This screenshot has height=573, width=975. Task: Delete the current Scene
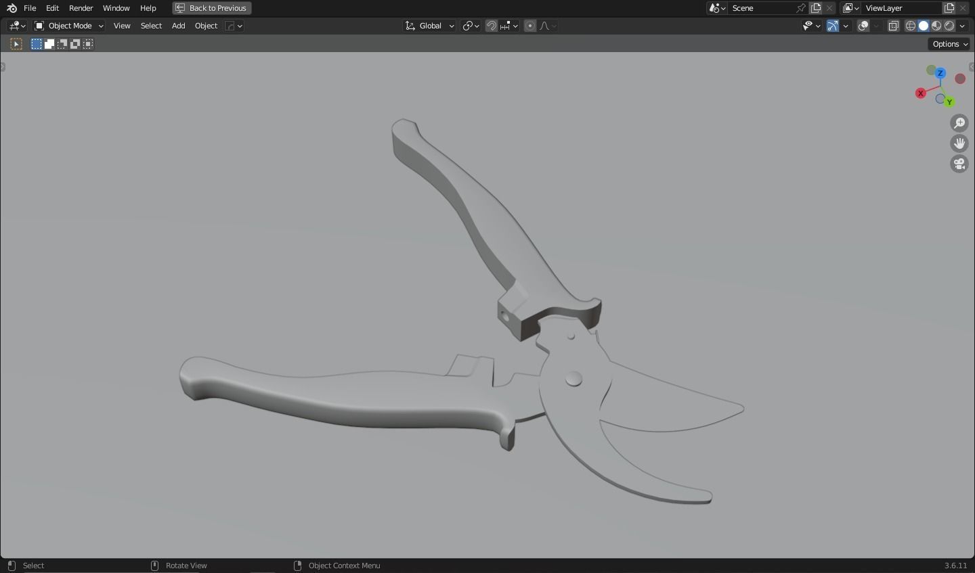pyautogui.click(x=829, y=8)
